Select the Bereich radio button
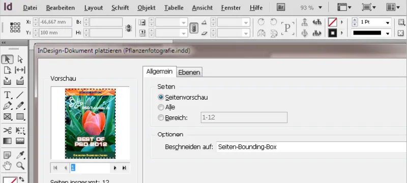Image resolution: width=407 pixels, height=183 pixels. (x=161, y=118)
